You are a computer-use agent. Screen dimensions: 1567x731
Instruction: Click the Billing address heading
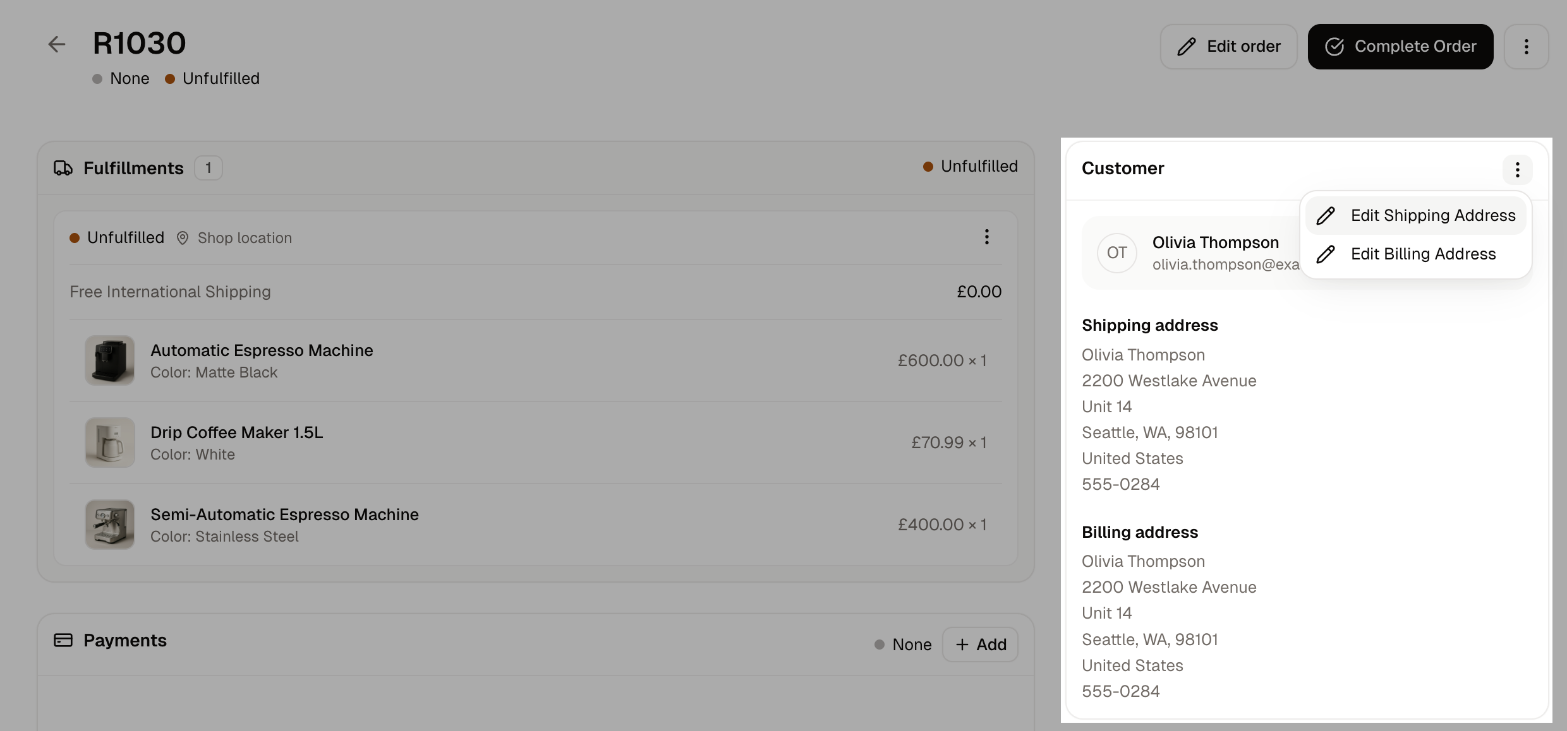[x=1139, y=532]
